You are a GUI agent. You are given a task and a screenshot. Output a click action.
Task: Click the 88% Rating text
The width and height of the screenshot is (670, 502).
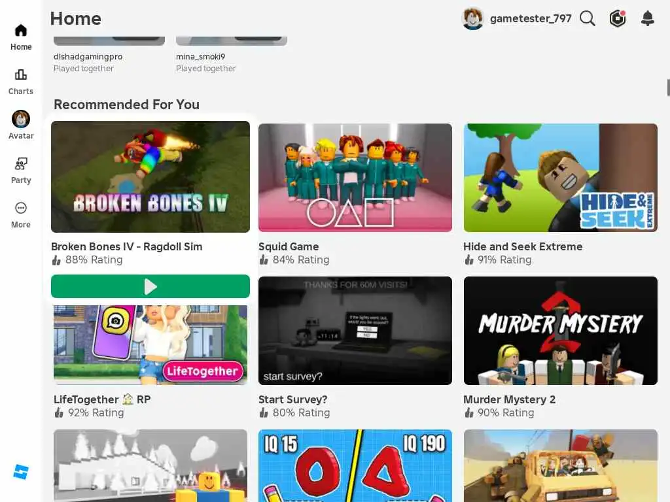pyautogui.click(x=94, y=259)
